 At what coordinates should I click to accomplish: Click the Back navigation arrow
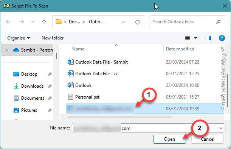pos(8,22)
